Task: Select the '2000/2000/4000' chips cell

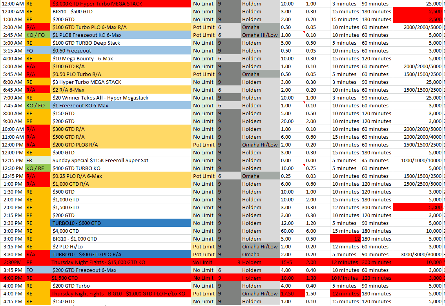Action: (418, 137)
